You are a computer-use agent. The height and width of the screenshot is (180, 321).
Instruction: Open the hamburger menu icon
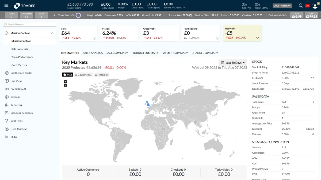click(6, 6)
